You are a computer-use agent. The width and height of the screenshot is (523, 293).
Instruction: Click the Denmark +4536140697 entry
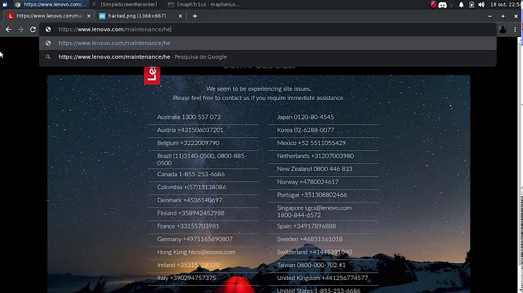point(190,200)
